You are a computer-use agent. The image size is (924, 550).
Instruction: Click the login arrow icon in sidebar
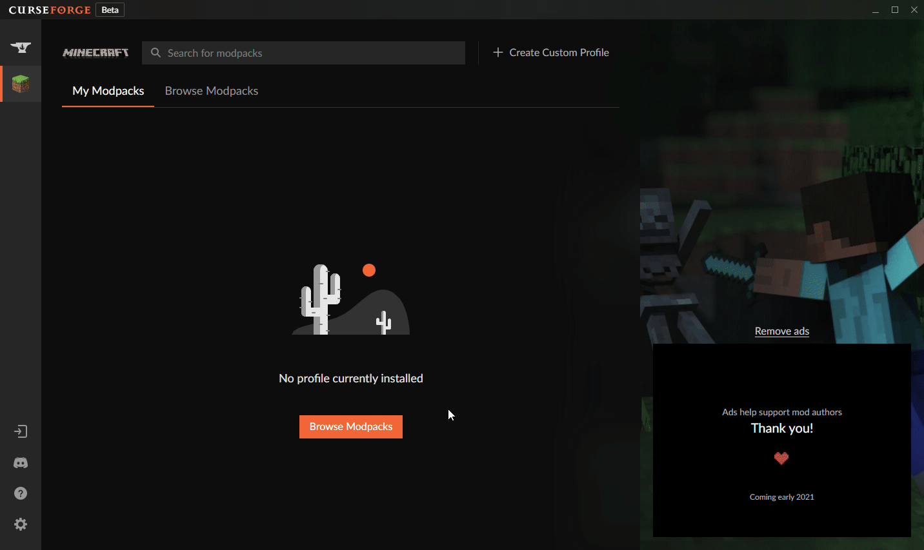click(x=21, y=431)
